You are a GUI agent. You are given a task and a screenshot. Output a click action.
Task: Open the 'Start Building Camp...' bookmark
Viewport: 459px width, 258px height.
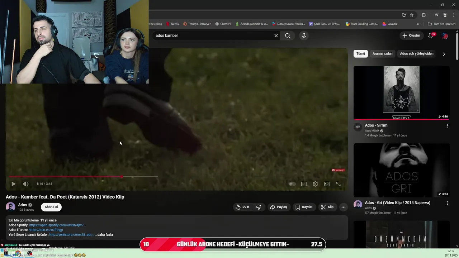362,24
